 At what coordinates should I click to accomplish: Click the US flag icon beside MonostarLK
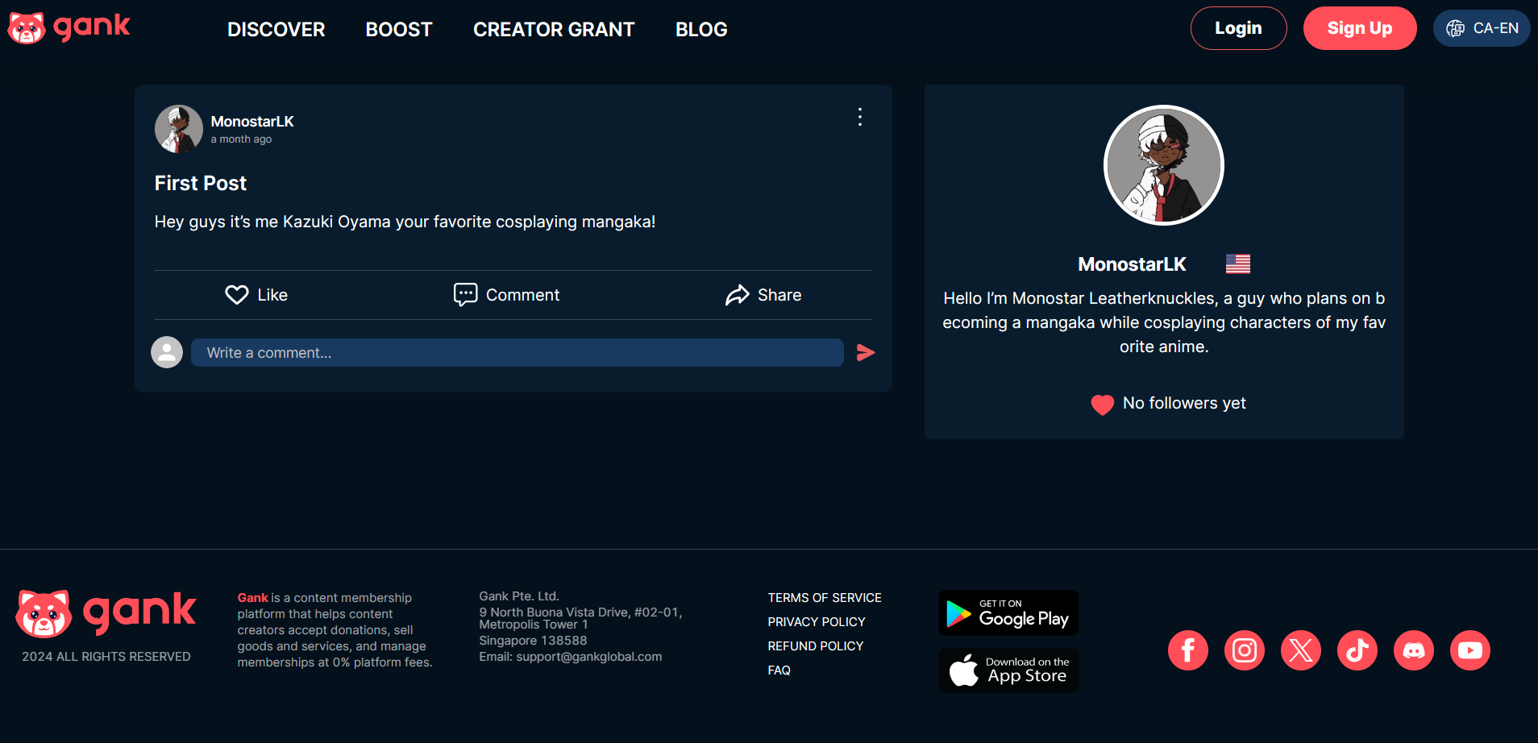point(1238,264)
